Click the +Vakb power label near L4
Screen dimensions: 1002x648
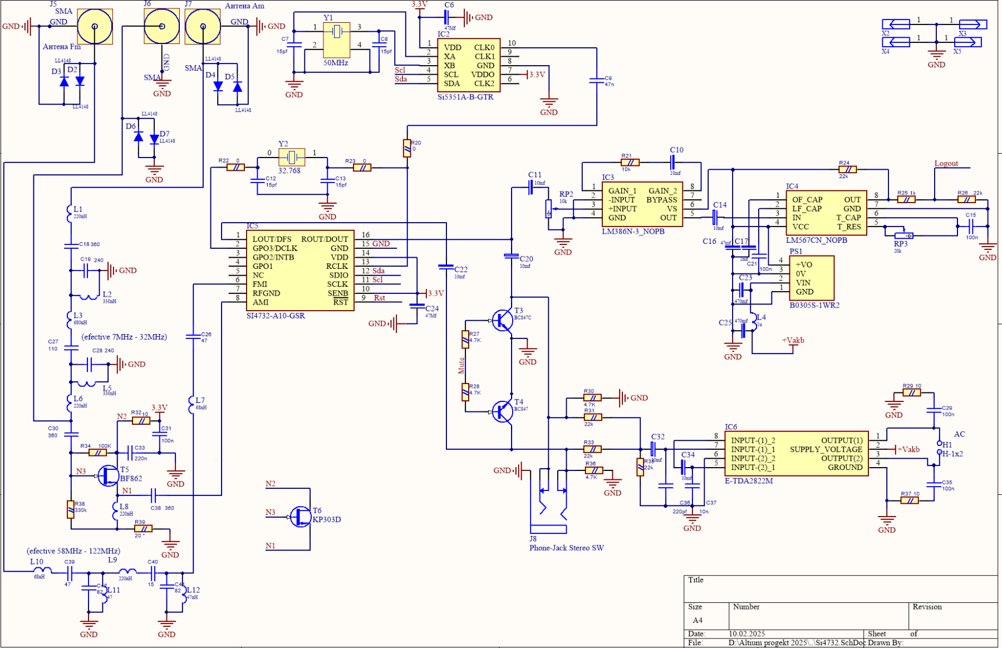click(793, 340)
